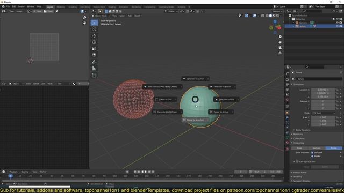Screen dimensions: 344x193
Task: Open the Render menu
Action: coord(21,6)
